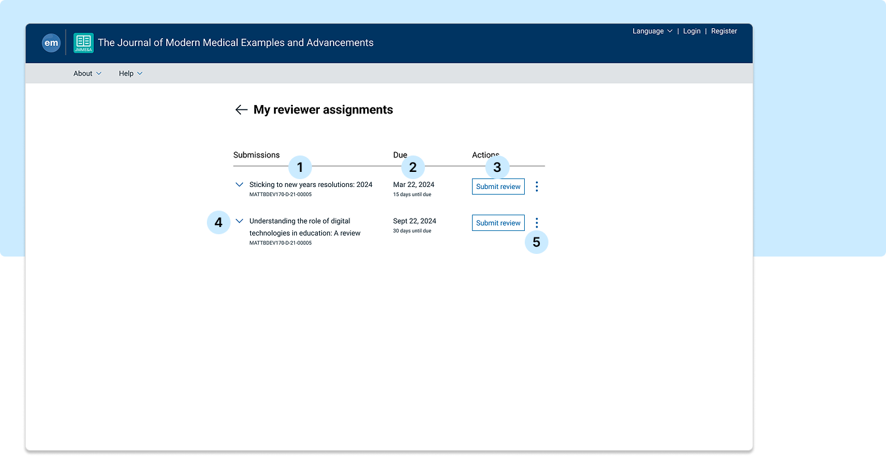Screen dimensions: 886x456
Task: Open the more options menu for Understanding the role of digital technologies
Action: tap(537, 223)
